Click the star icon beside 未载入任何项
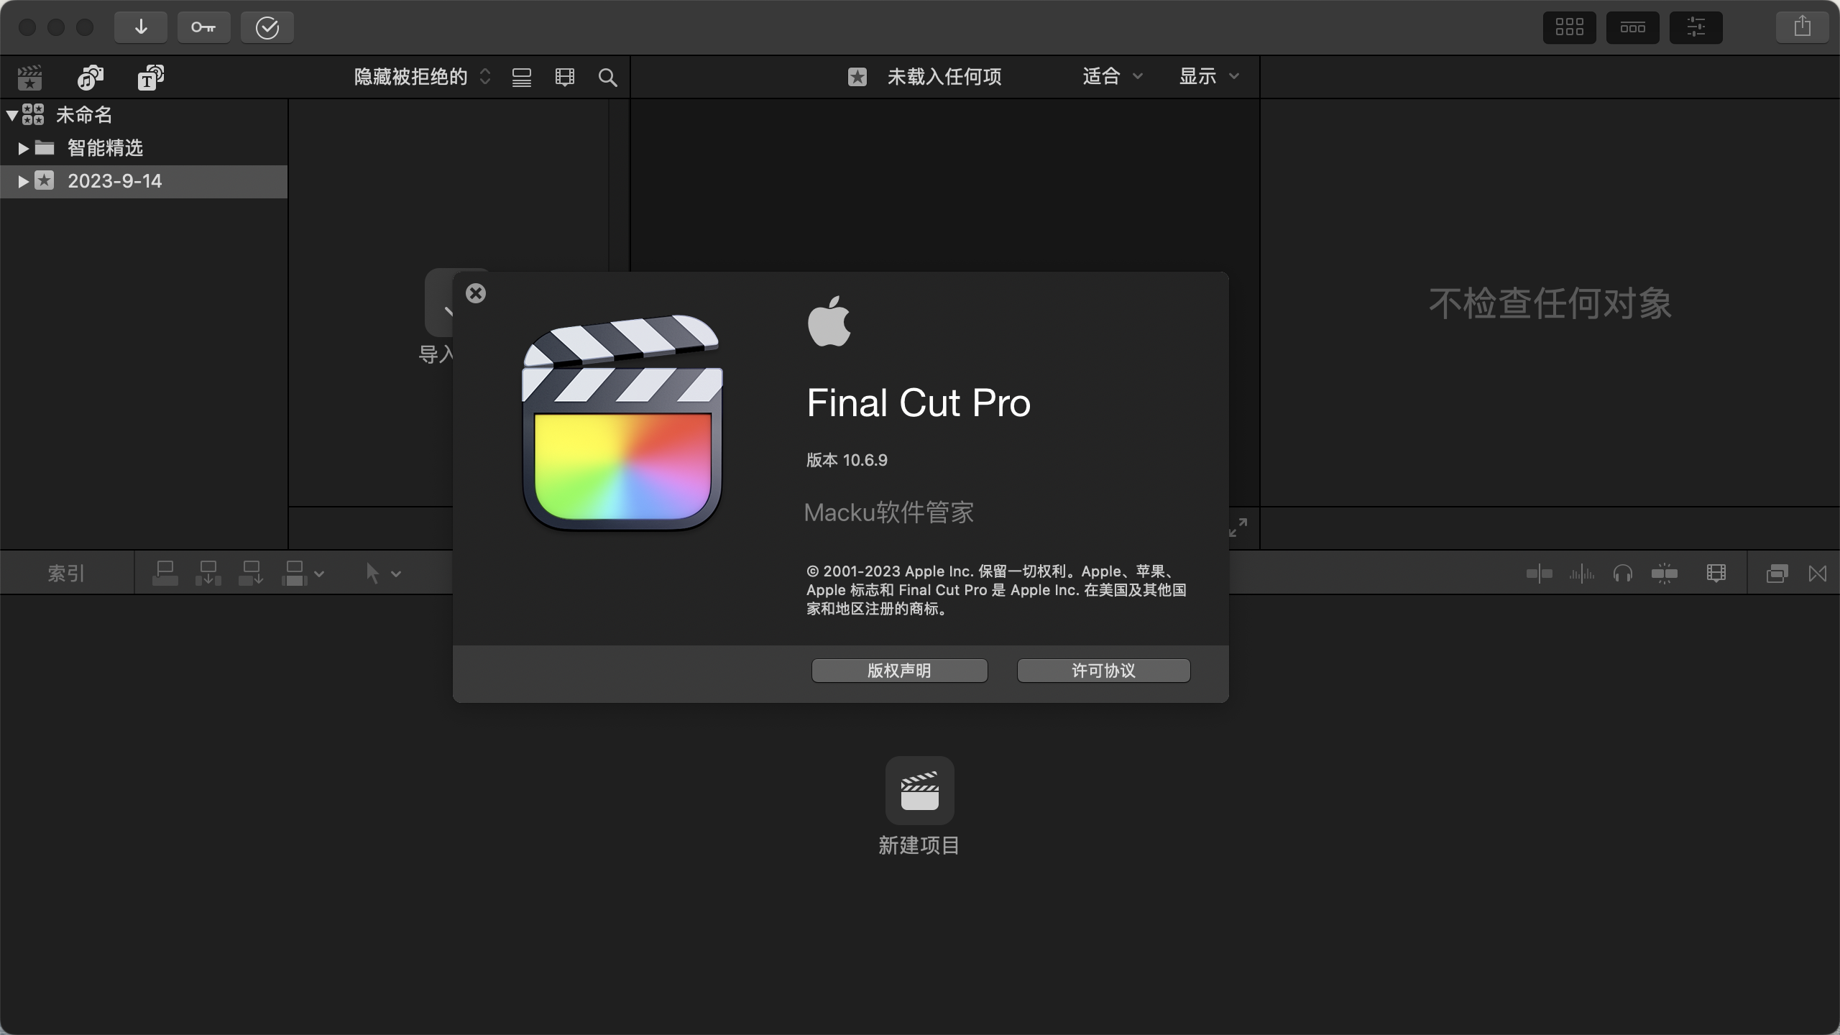 (x=857, y=77)
